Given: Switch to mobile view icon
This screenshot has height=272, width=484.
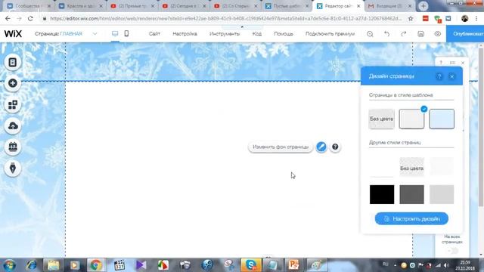Looking at the screenshot, I should (x=126, y=33).
